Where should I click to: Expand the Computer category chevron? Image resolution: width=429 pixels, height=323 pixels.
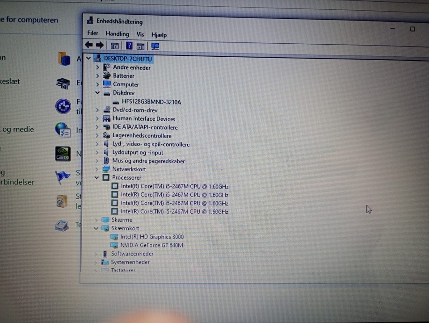[x=97, y=84]
